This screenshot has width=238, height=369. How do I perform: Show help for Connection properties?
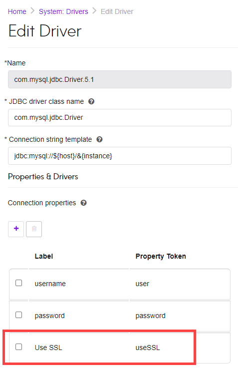[83, 203]
